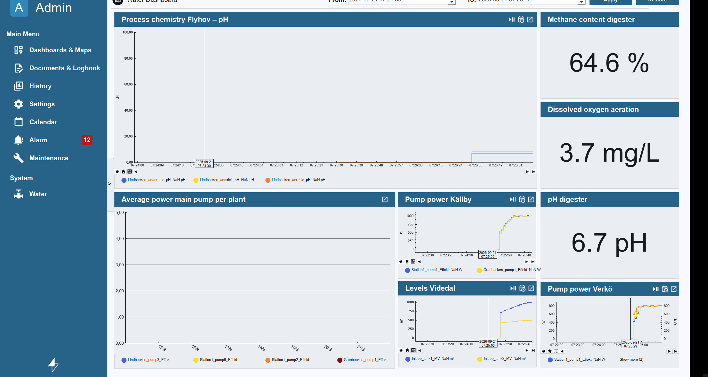The height and width of the screenshot is (377, 708).
Task: Toggle play/pause on Process chemistry Flyhov chart
Action: tap(512, 20)
